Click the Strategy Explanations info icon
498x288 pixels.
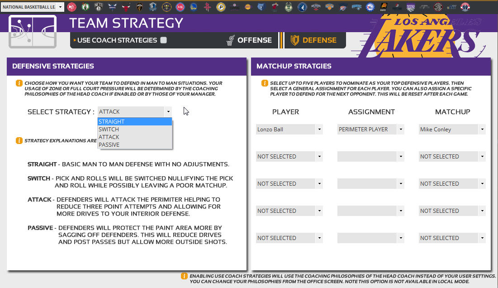tap(19, 140)
